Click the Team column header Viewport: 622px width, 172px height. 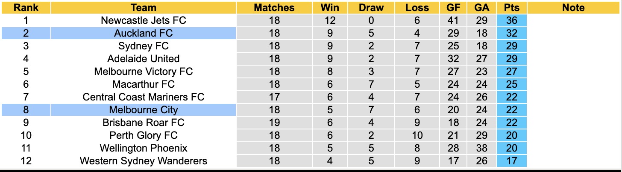(144, 8)
